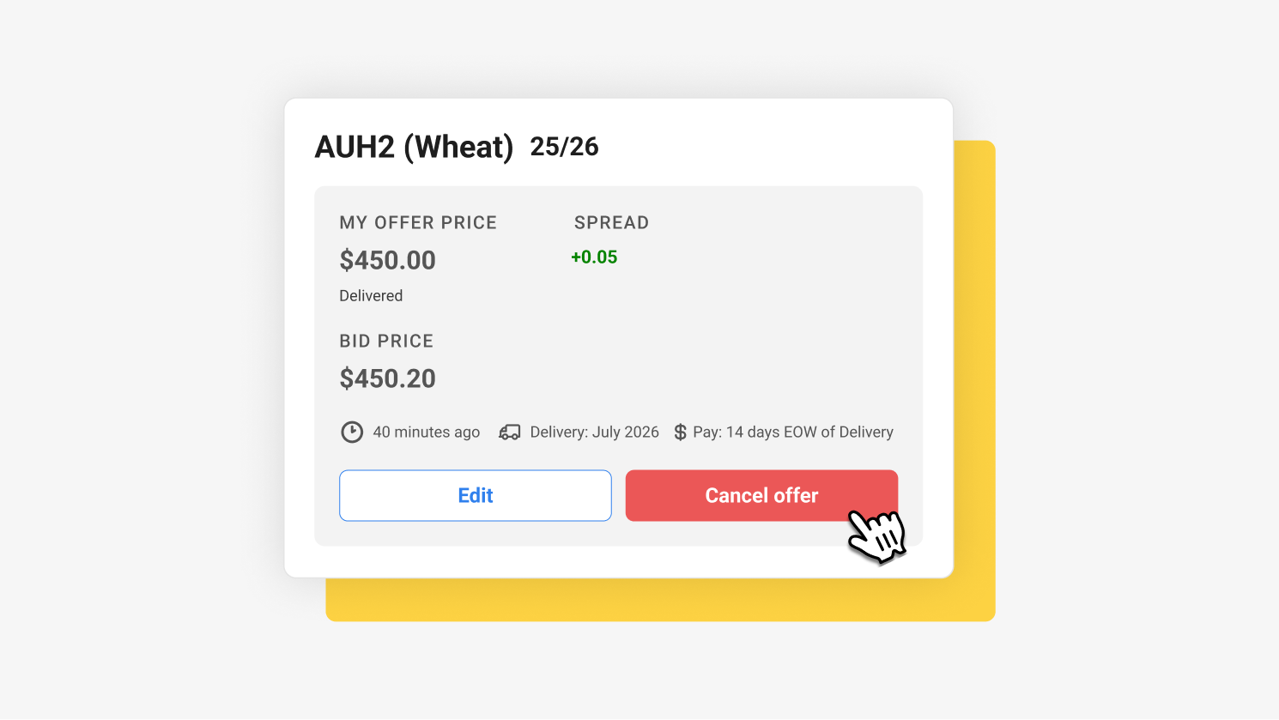Click the AUH2 (Wheat) contract title
Viewport: 1279px width, 720px height.
415,146
